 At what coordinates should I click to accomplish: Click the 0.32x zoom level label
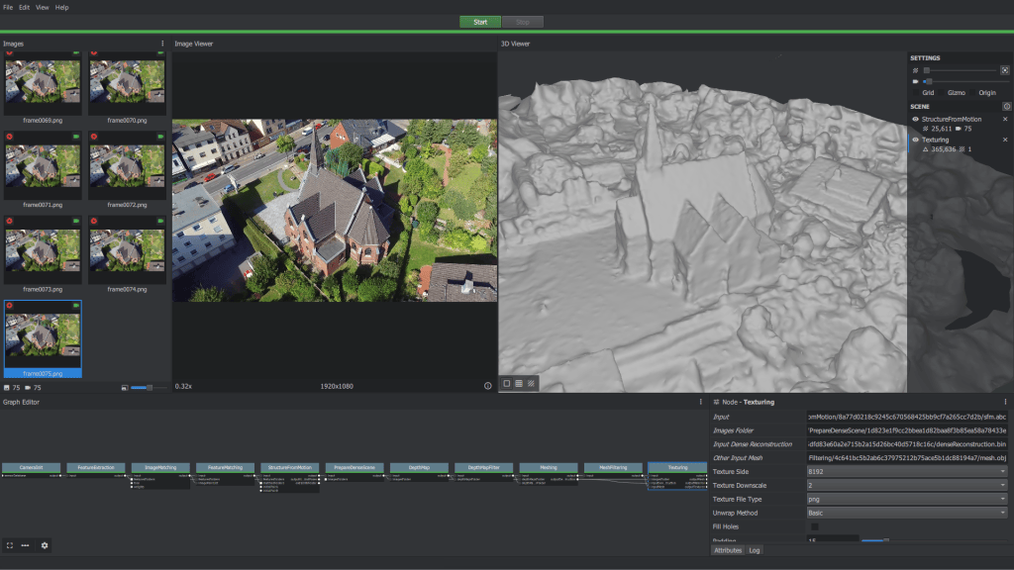[183, 386]
